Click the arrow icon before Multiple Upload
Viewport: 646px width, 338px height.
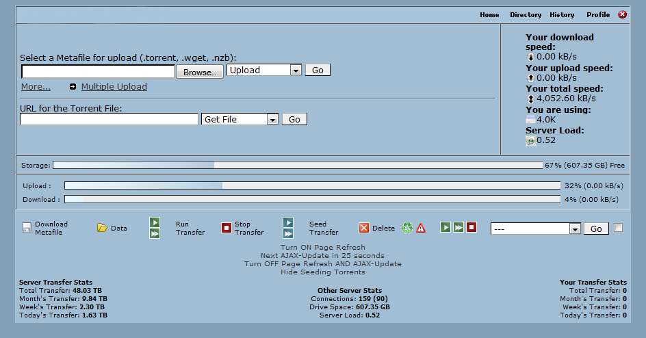pos(73,87)
